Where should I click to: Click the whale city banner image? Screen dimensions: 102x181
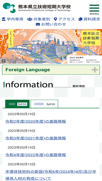51,46
